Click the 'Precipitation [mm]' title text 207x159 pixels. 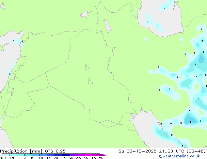(x=21, y=151)
